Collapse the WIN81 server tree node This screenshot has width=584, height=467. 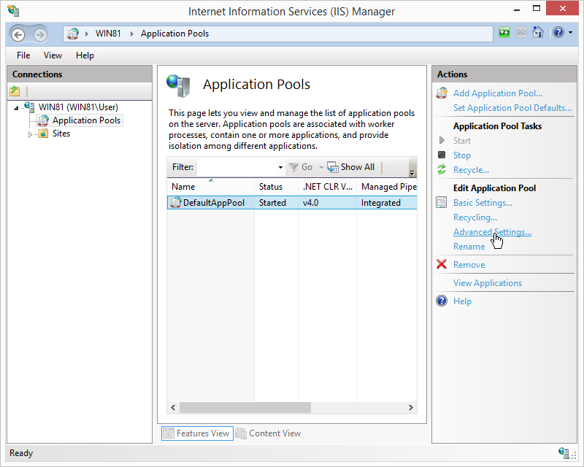tap(16, 108)
